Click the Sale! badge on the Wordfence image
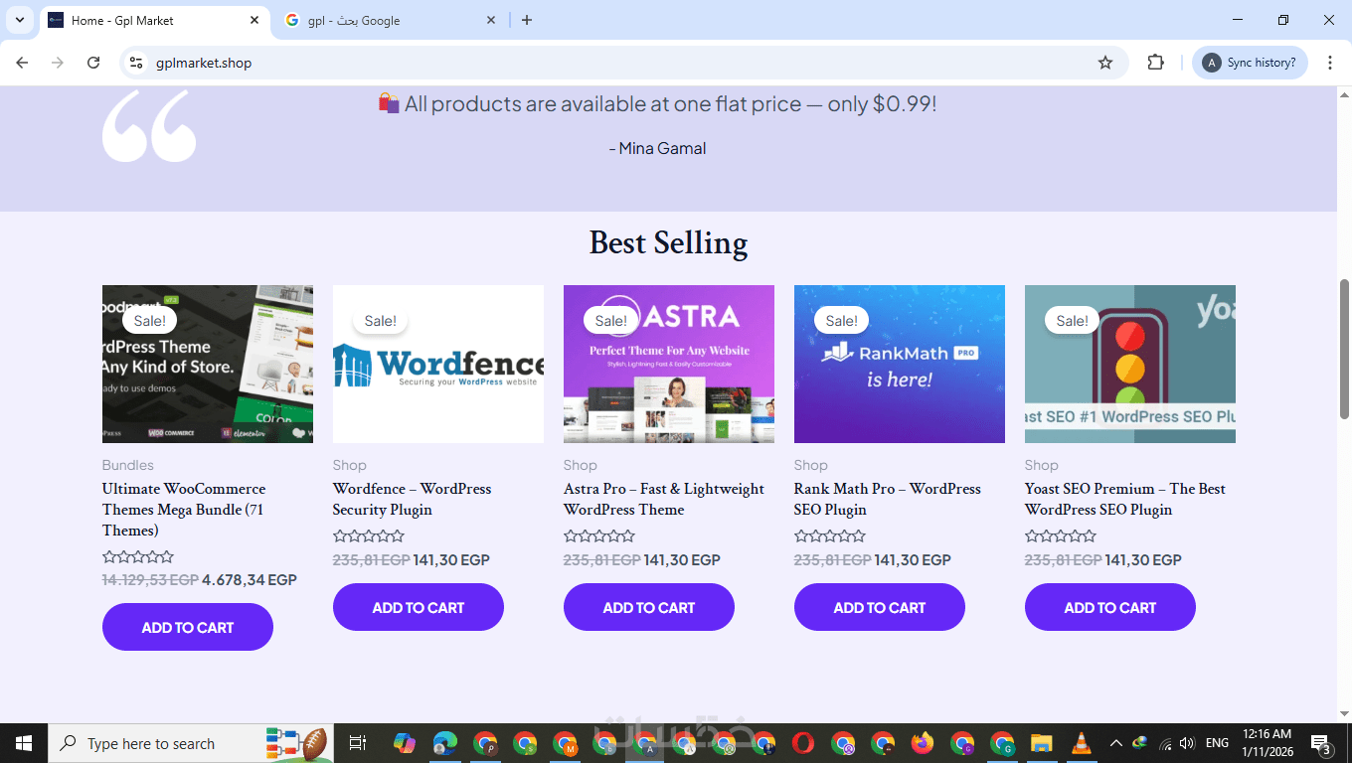The image size is (1352, 763). click(x=381, y=320)
